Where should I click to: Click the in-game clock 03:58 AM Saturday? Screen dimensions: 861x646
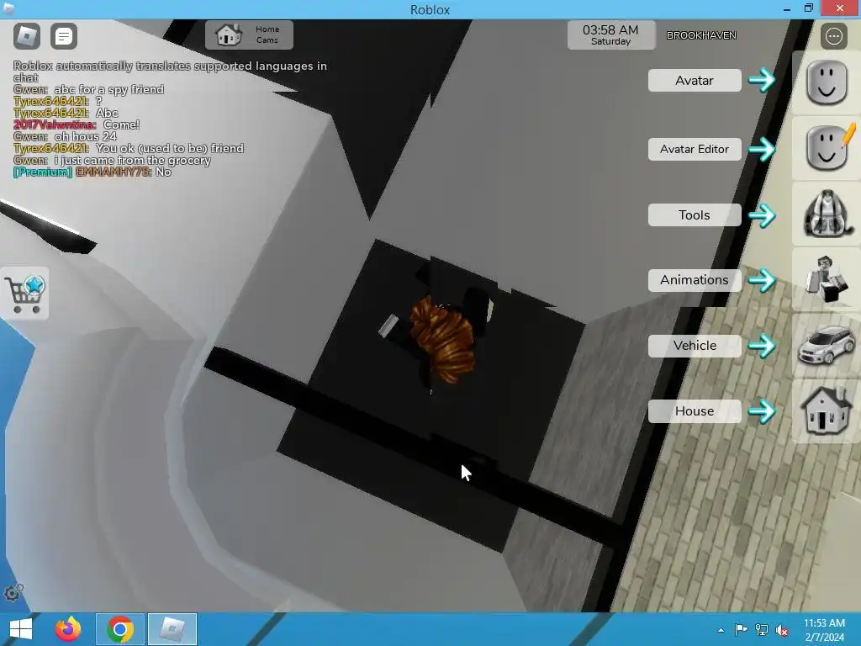coord(610,35)
